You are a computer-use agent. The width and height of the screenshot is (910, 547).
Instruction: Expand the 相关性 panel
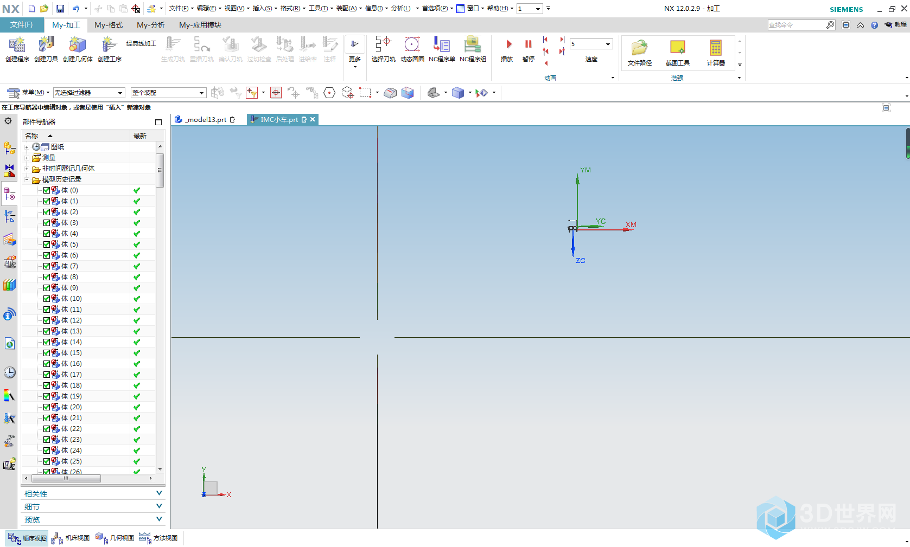pyautogui.click(x=93, y=493)
